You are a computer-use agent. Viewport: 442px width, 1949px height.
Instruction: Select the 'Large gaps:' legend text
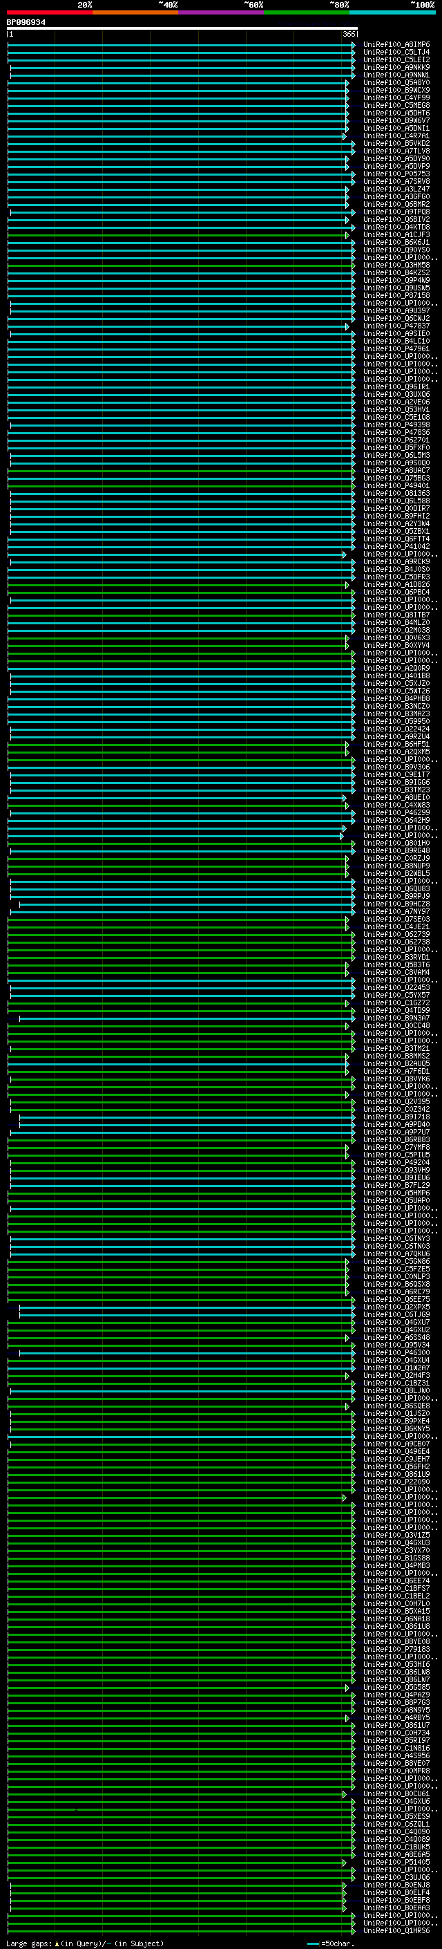[x=29, y=1943]
